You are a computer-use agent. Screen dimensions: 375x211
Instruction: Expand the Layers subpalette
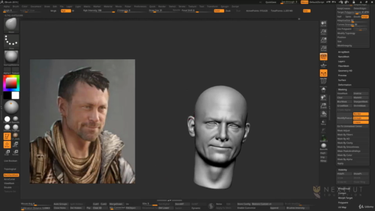(342, 62)
